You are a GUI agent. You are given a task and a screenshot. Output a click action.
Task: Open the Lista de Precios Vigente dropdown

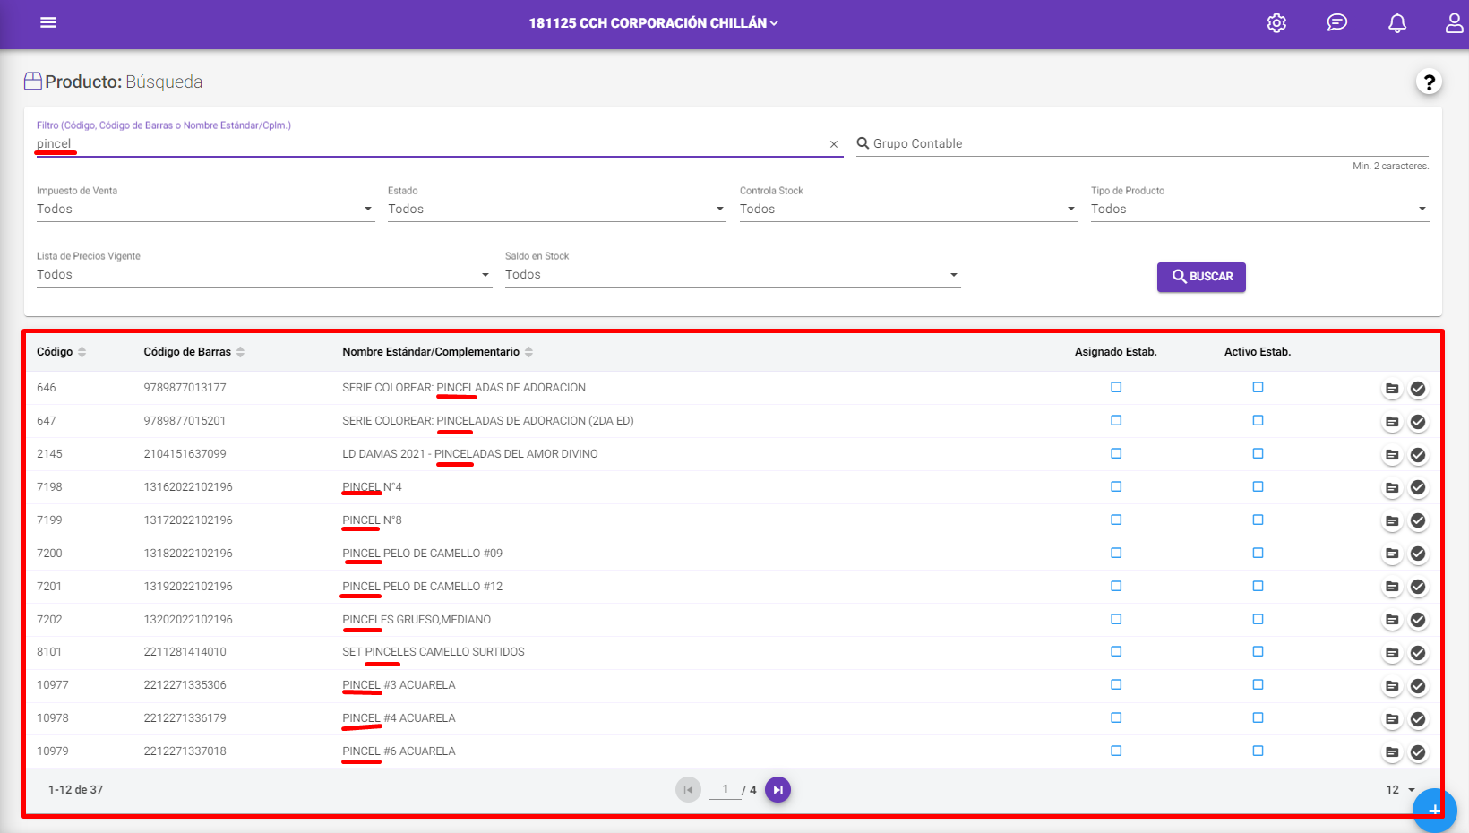(x=264, y=275)
